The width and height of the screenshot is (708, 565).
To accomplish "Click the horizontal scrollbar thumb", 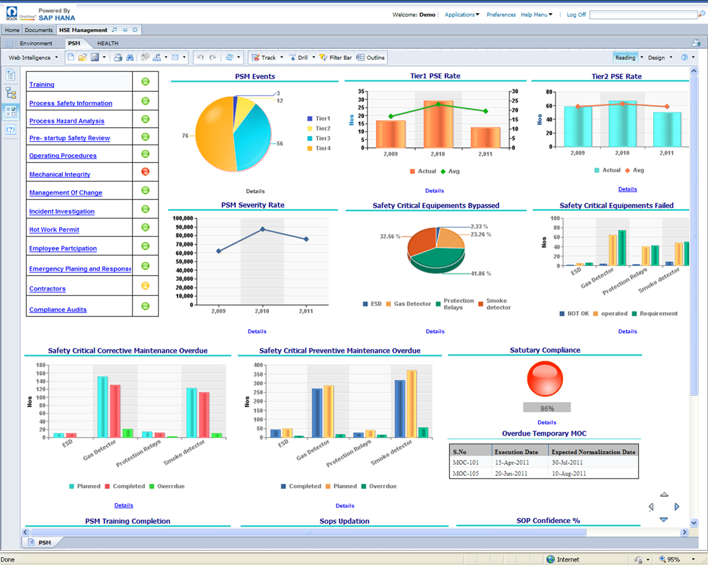I will [x=307, y=532].
